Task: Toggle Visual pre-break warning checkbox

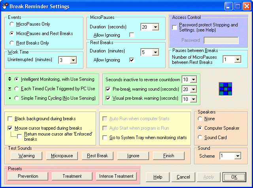Action: tap(108, 98)
